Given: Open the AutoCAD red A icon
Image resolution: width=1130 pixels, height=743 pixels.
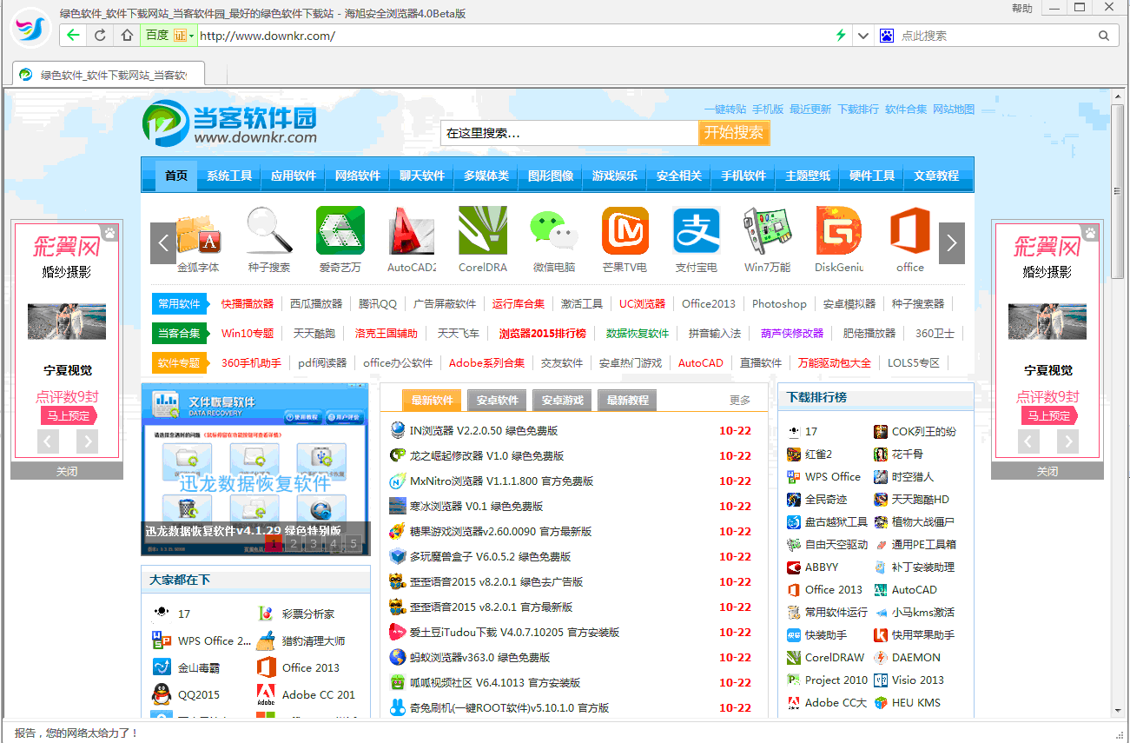Looking at the screenshot, I should pyautogui.click(x=412, y=230).
